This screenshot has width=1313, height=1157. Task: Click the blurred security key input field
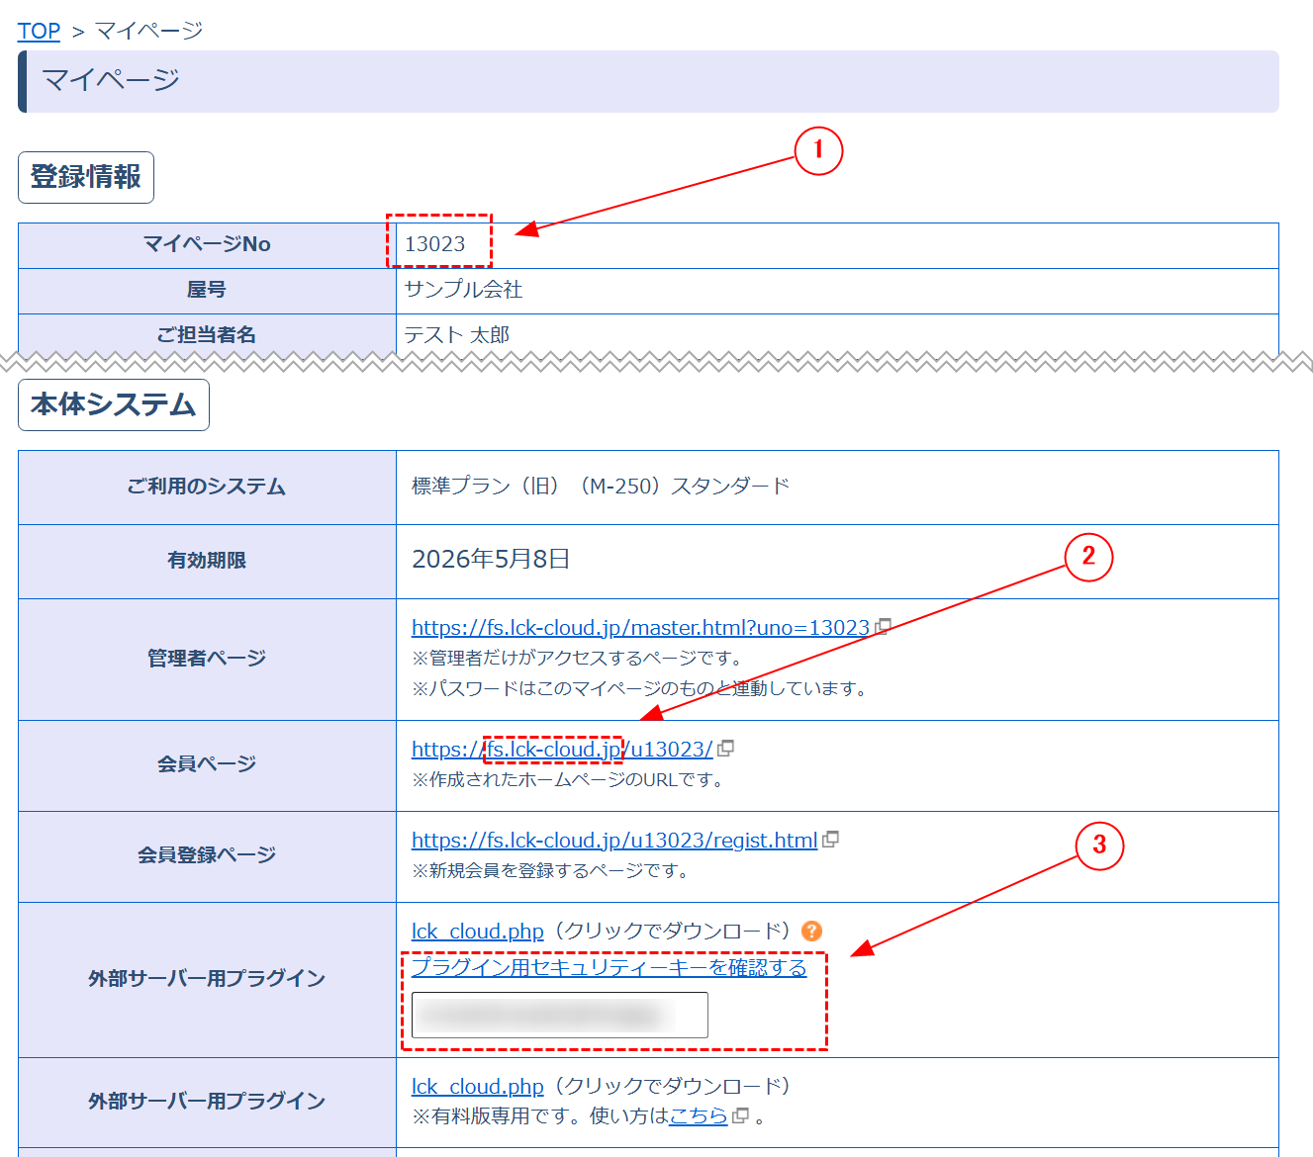[x=559, y=1016]
